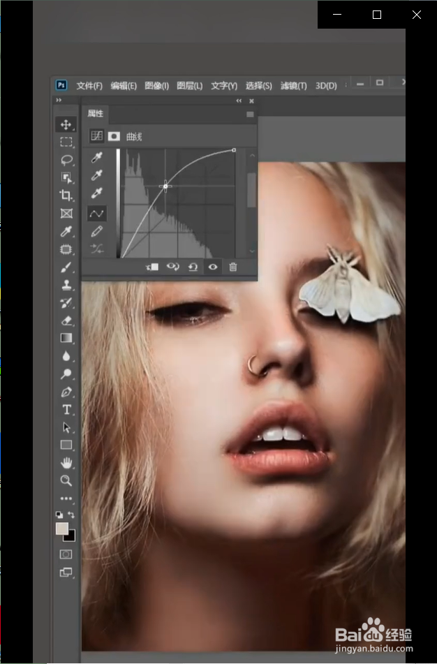
Task: Open the 图层(L) menu
Action: [x=190, y=86]
